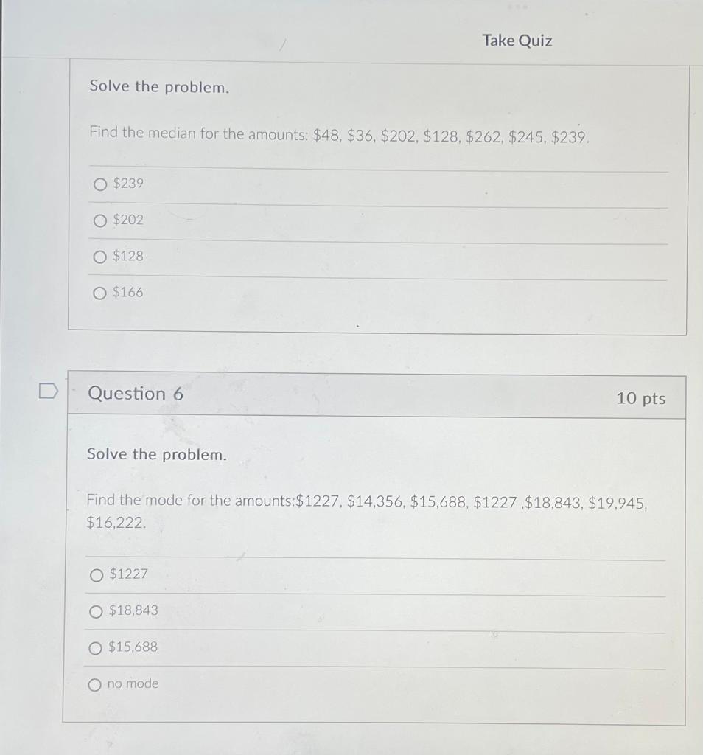
Task: Click the $18,843 answer label text
Action: point(134,610)
